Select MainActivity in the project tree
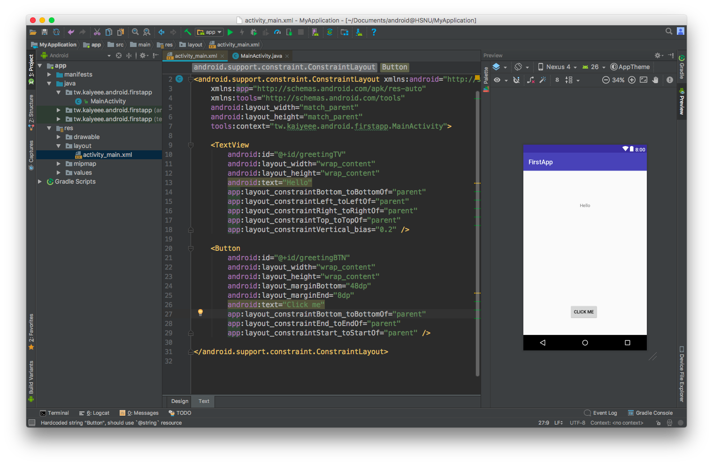The height and width of the screenshot is (465, 713). (x=108, y=101)
